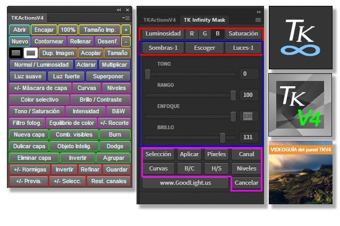Click the B&W adjustment button
Viewport: 340px width, 226px height.
click(x=118, y=112)
